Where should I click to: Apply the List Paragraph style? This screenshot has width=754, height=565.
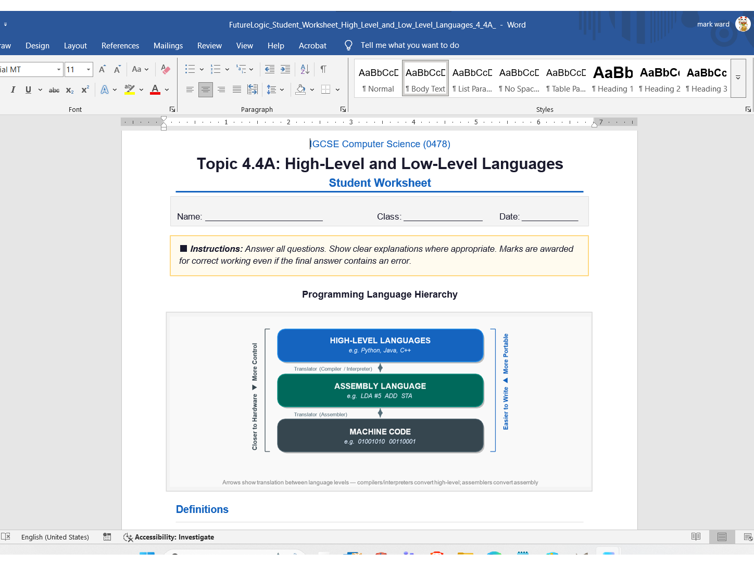472,78
